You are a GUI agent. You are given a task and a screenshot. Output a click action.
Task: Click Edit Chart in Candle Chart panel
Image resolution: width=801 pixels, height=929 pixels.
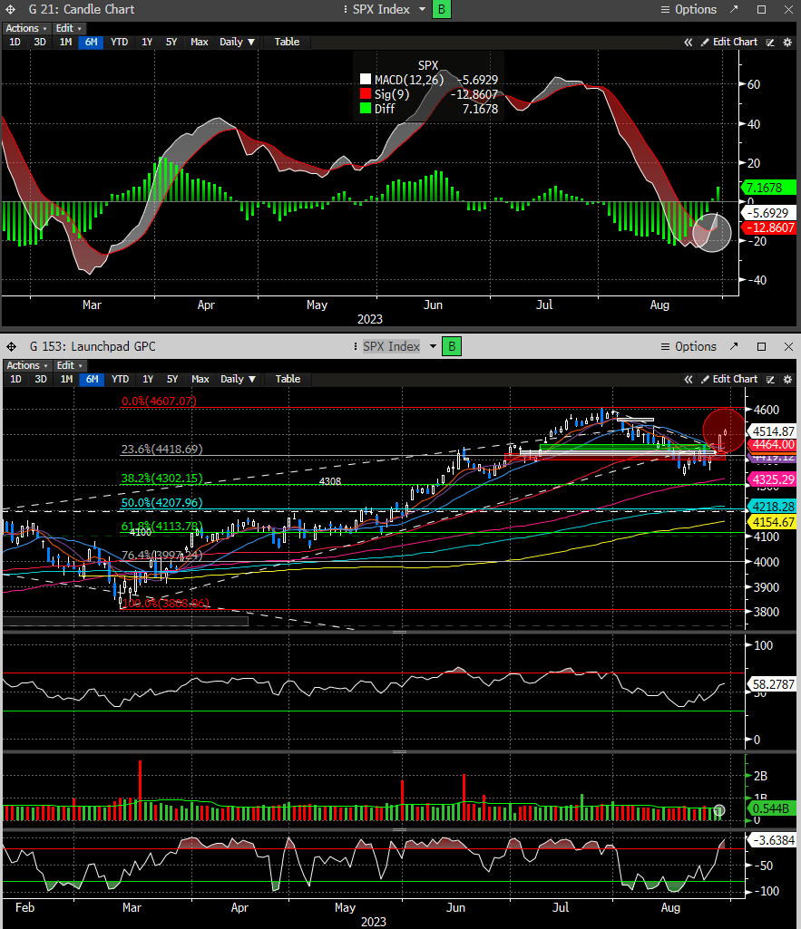[729, 42]
